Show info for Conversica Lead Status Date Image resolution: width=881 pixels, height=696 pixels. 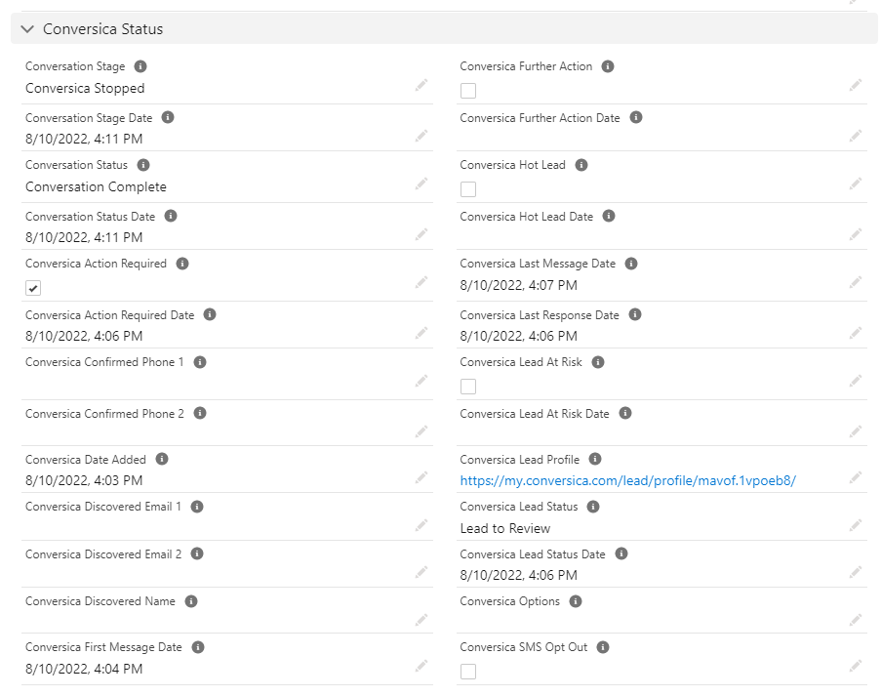tap(621, 553)
